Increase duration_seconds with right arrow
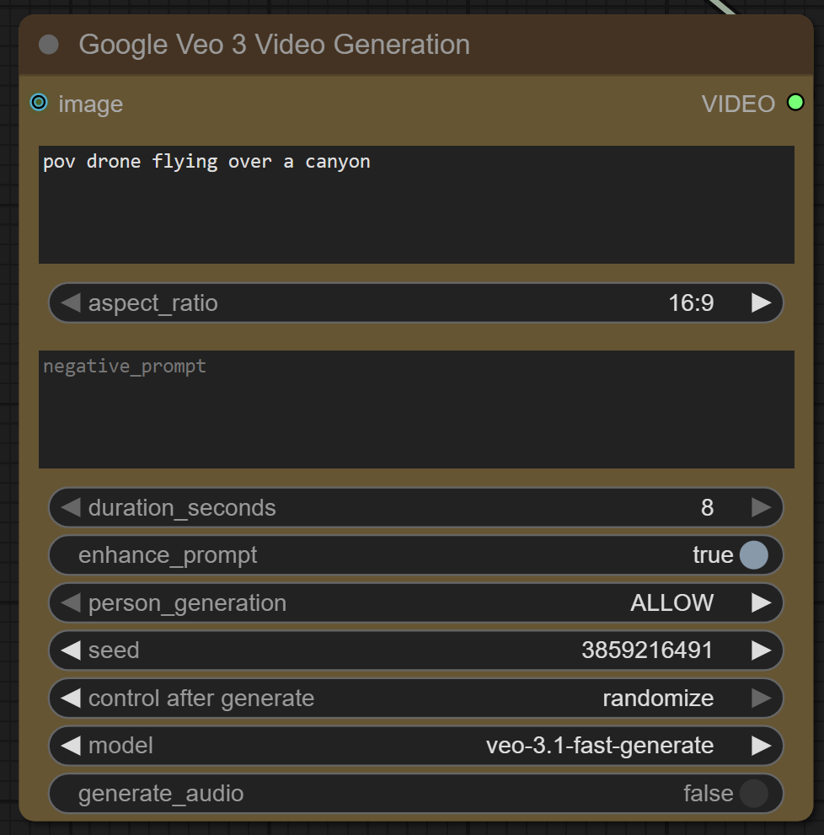Screen dimensions: 824x835 point(761,507)
